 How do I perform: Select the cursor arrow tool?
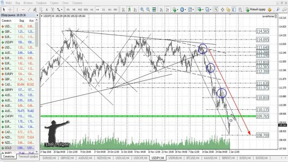(4, 9)
